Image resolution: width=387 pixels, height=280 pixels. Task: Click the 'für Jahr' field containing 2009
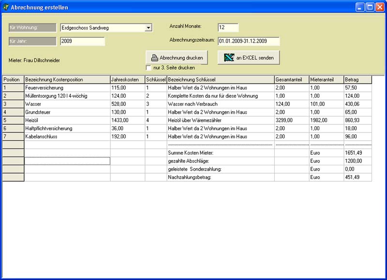pyautogui.click(x=82, y=41)
